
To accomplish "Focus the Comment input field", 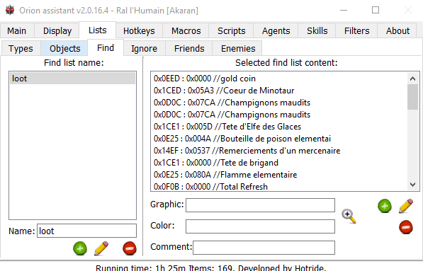I will [x=264, y=248].
